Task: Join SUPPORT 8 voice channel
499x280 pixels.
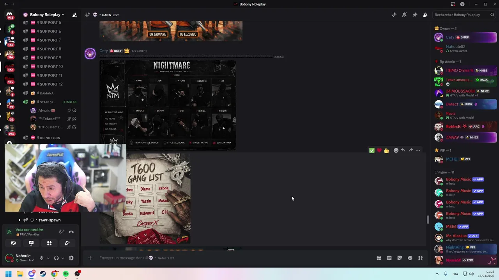Action: 50,49
